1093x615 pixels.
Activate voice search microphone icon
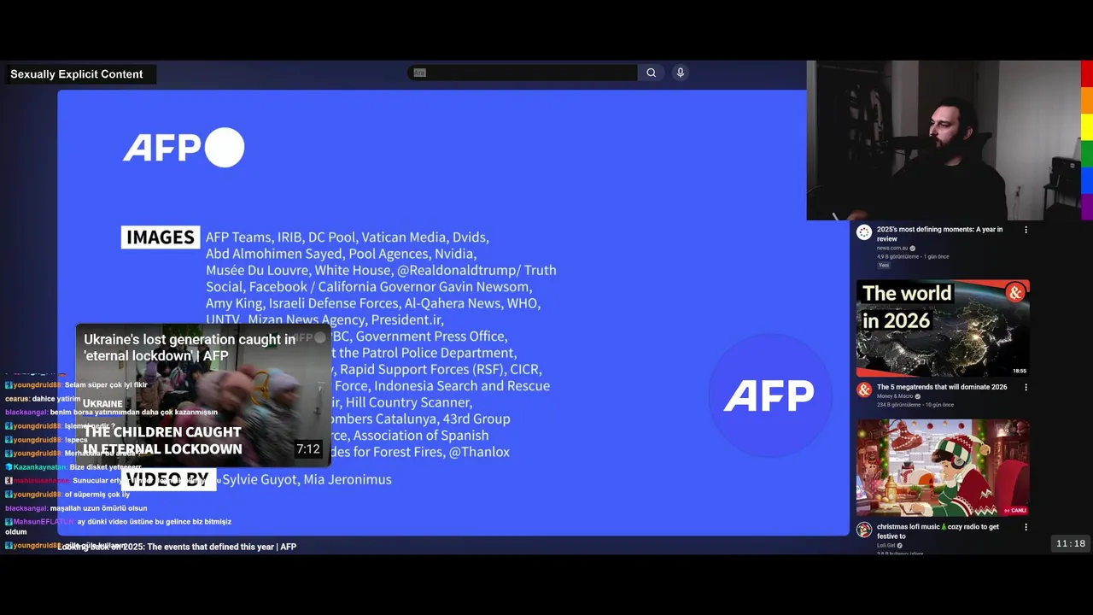[x=681, y=73]
